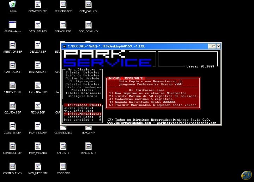Image resolution: width=254 pixels, height=182 pixels.
Task: Choose Saida de Veiculos menu entry
Action: pos(82,75)
